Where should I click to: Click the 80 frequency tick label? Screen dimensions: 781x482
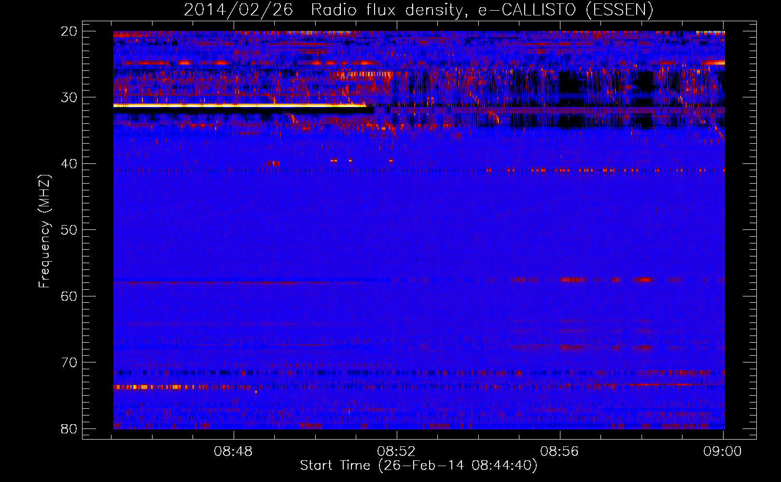click(69, 429)
